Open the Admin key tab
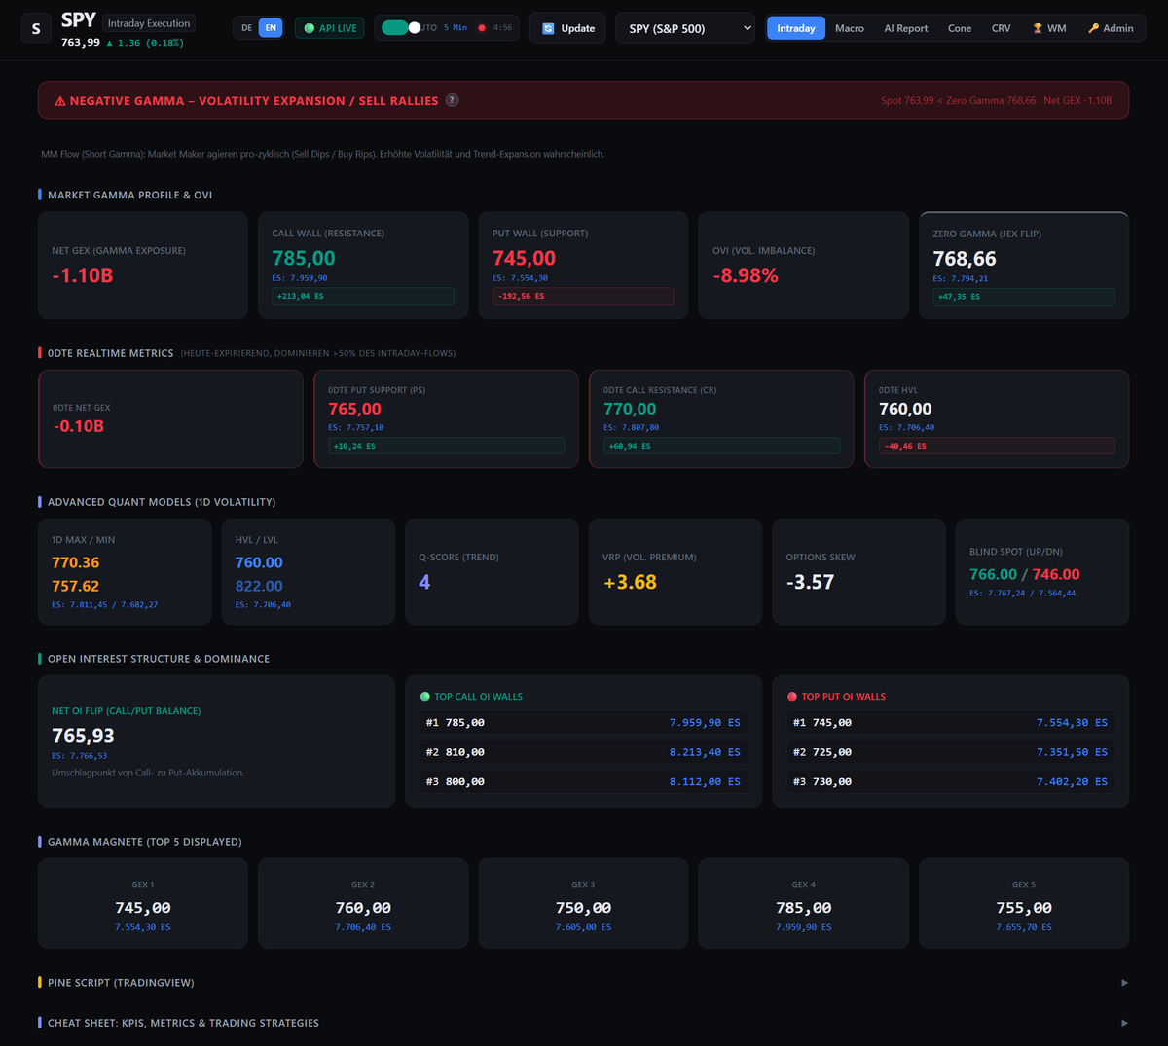 tap(1111, 28)
